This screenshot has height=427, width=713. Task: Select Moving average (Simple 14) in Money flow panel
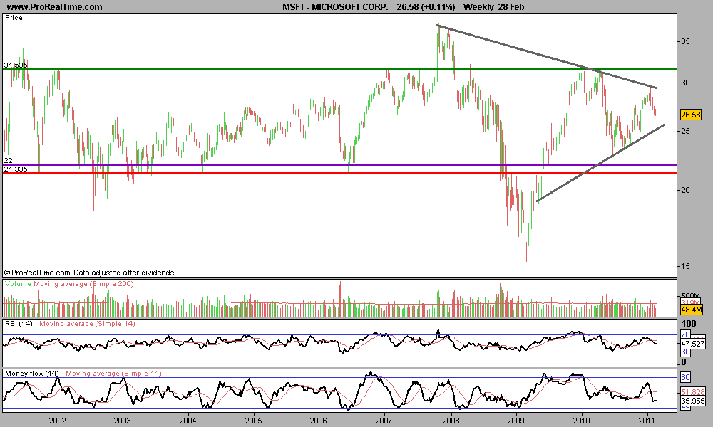[113, 374]
